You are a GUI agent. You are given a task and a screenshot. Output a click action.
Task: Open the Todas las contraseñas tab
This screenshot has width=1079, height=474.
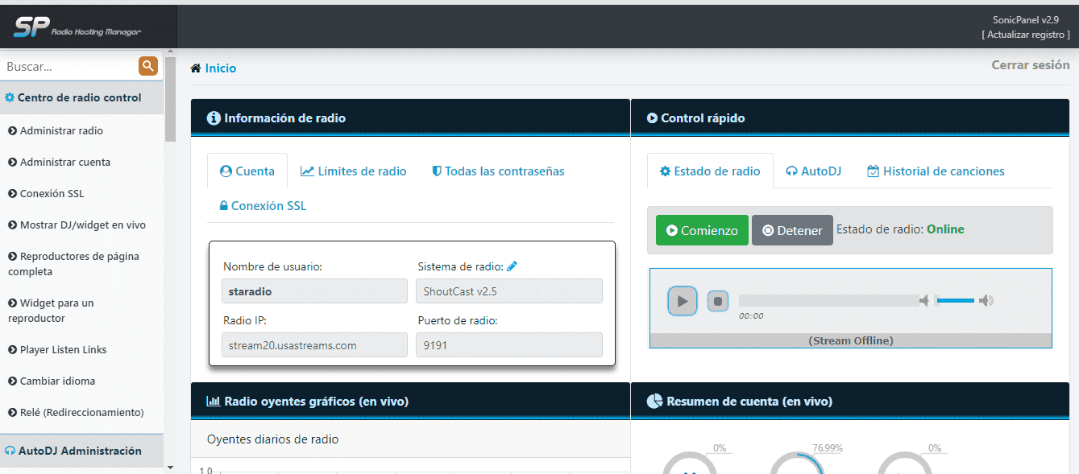(x=498, y=171)
